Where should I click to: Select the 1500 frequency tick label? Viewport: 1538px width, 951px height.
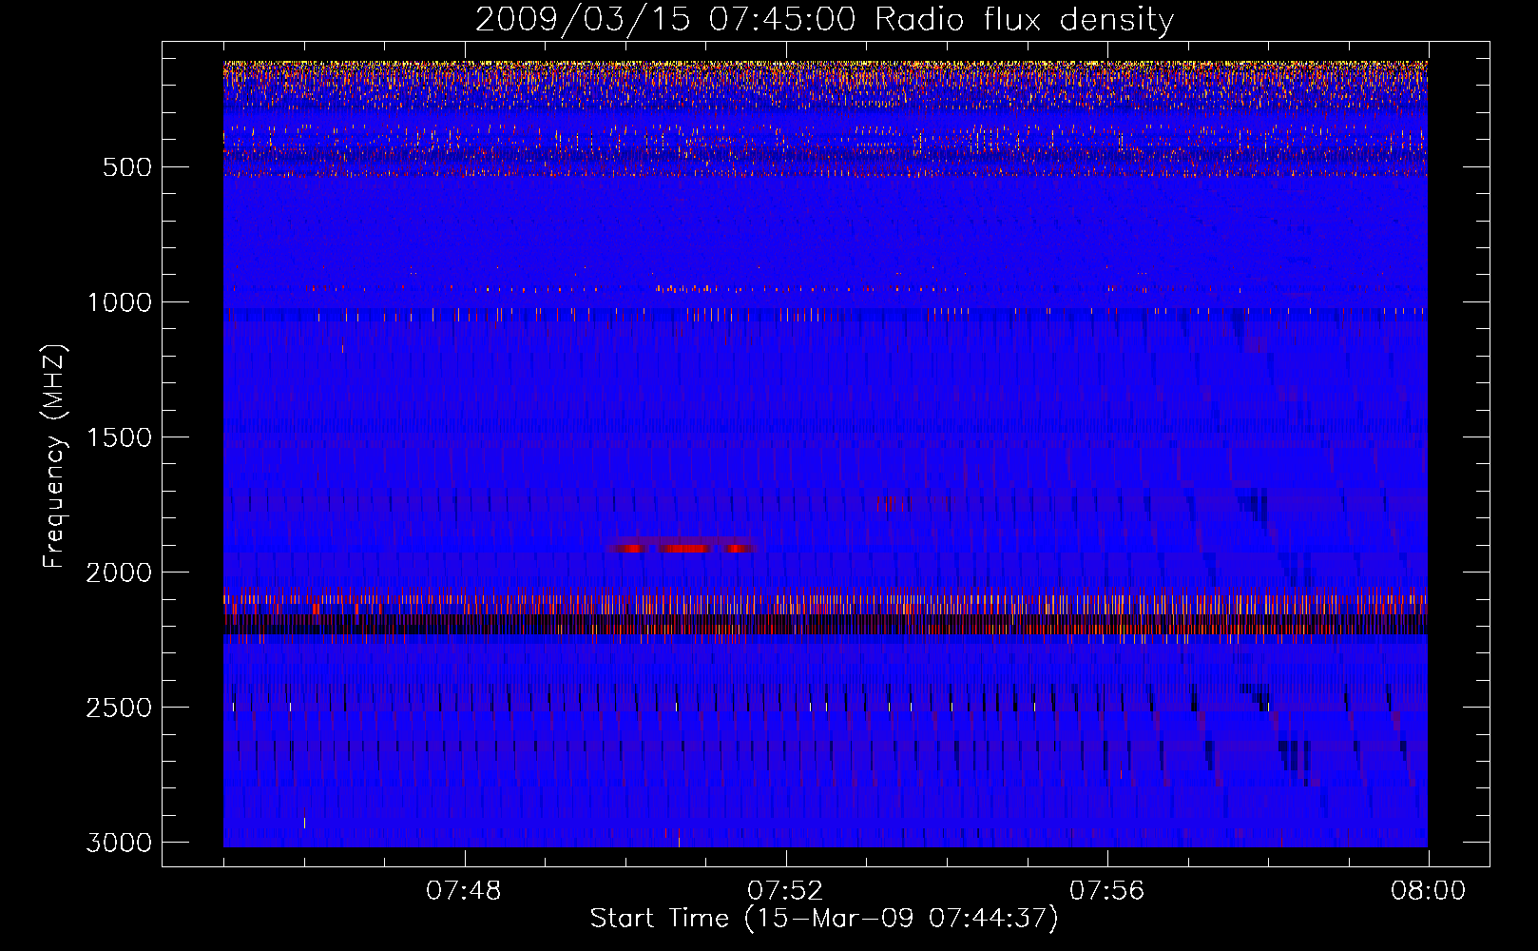click(x=119, y=437)
